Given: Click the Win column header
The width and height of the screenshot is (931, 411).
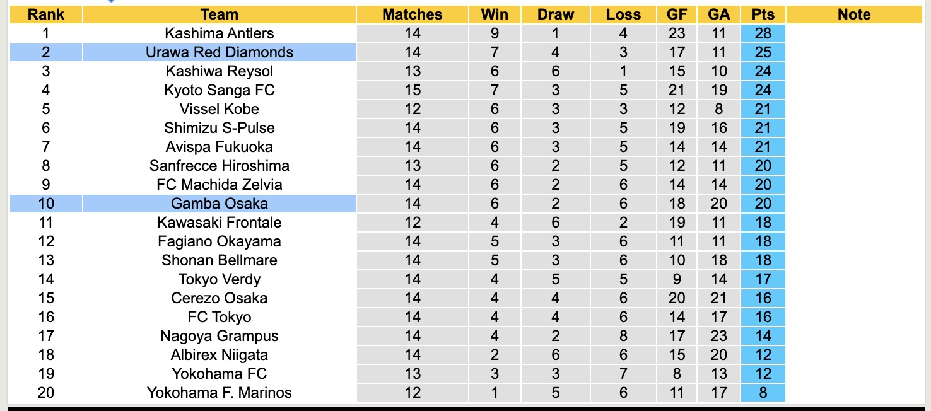Looking at the screenshot, I should (x=495, y=14).
